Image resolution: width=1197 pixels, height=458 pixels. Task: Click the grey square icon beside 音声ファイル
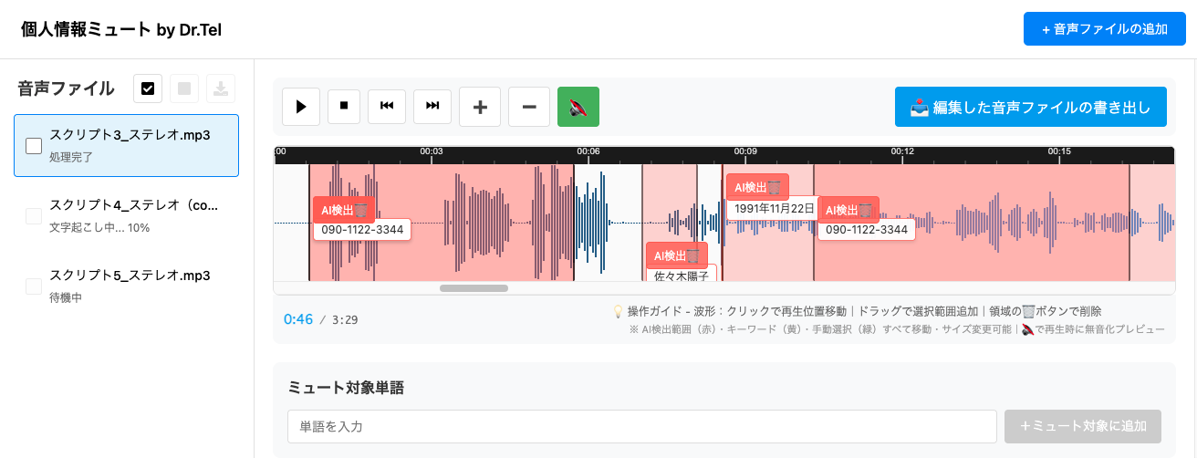click(x=184, y=88)
